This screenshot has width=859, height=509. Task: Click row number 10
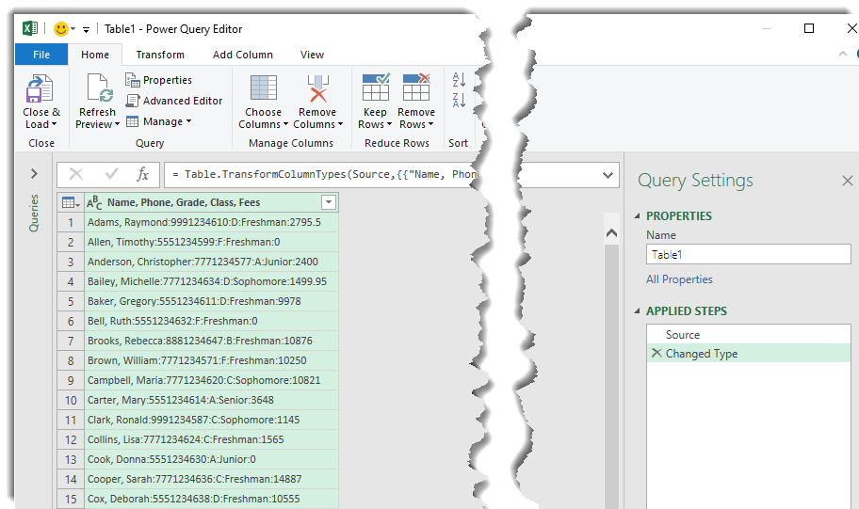[71, 400]
